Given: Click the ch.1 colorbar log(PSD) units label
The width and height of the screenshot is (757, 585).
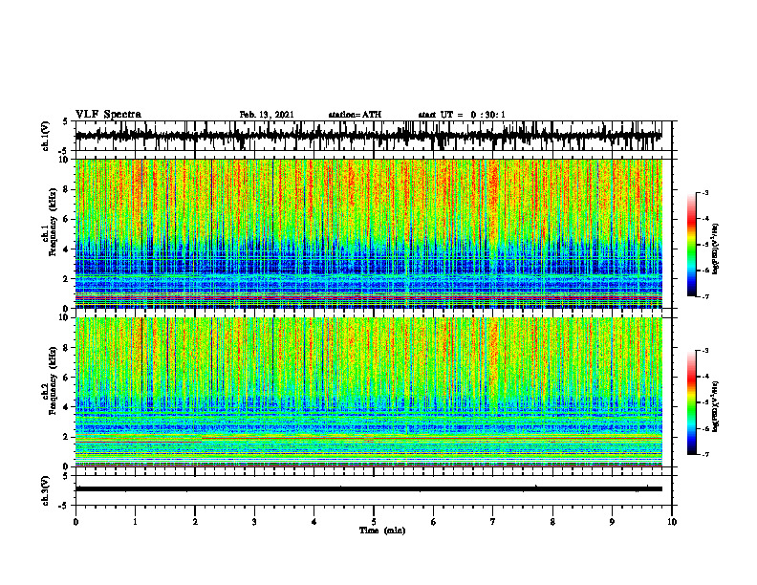Looking at the screenshot, I should coord(716,249).
